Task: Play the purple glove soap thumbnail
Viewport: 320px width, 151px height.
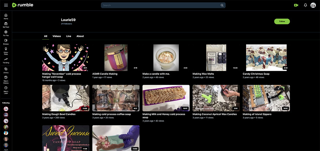Action: point(116,138)
